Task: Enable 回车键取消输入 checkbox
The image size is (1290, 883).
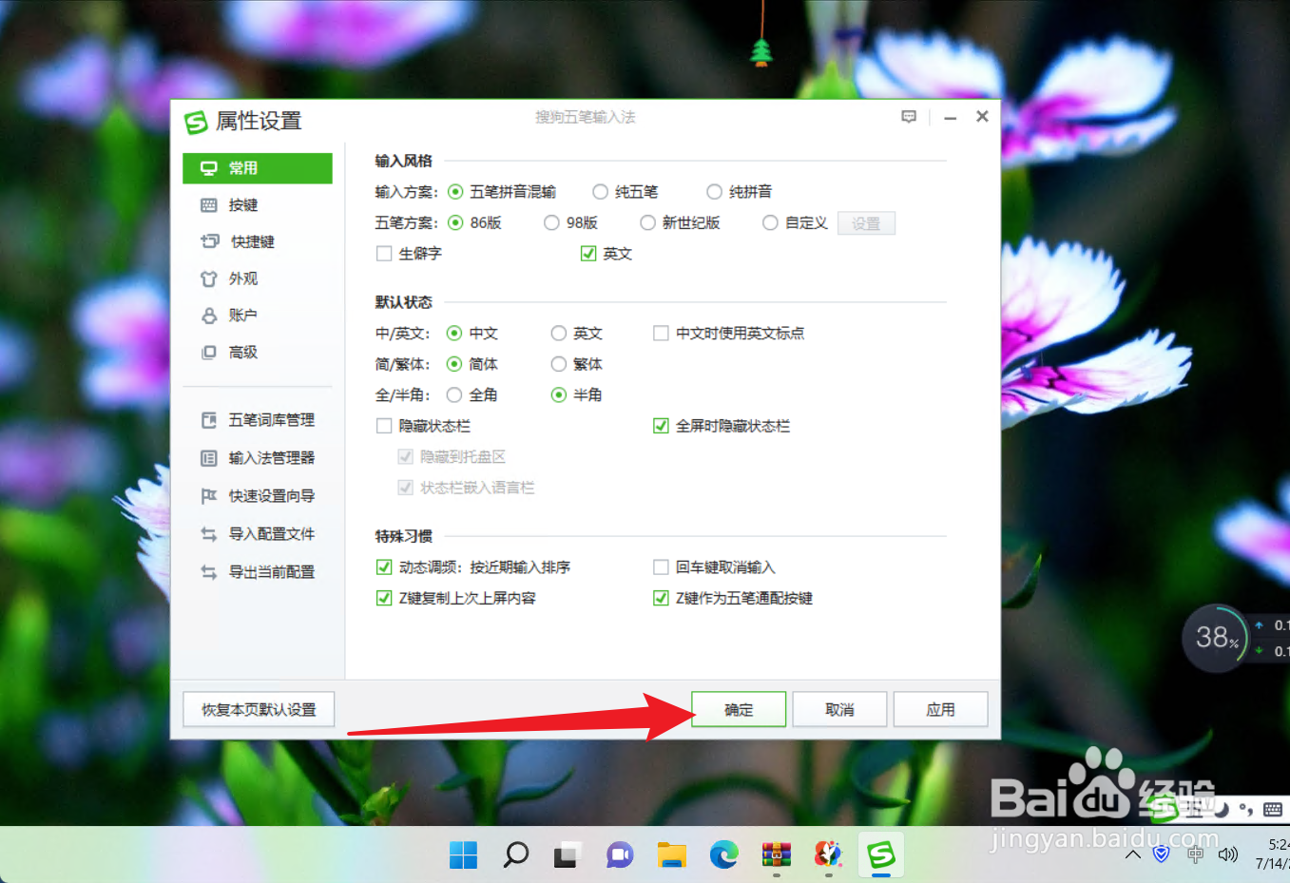Action: tap(661, 567)
